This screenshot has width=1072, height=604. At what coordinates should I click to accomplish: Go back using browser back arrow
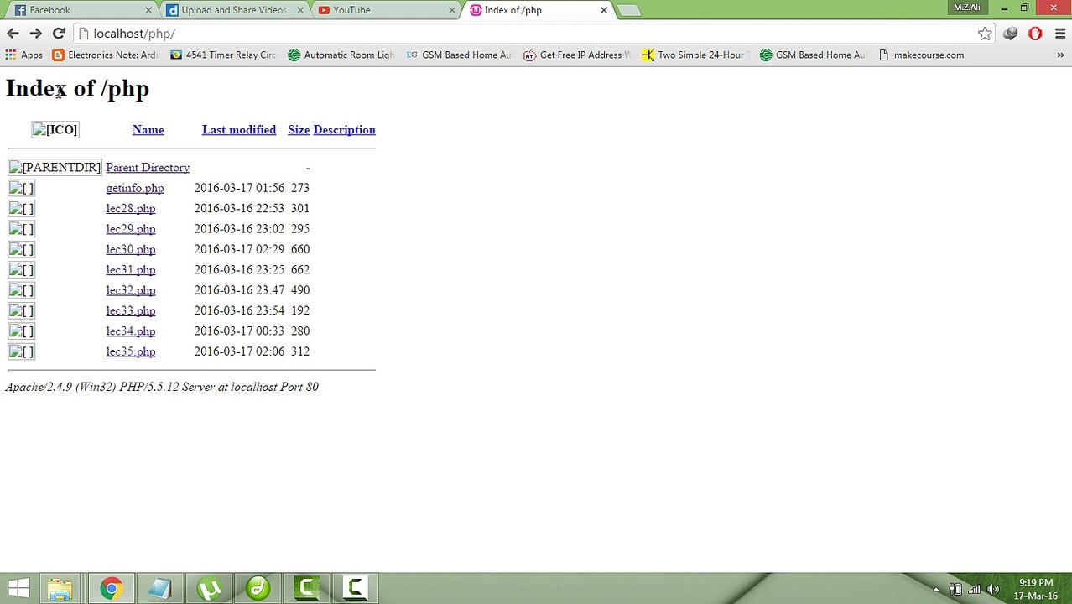(13, 34)
